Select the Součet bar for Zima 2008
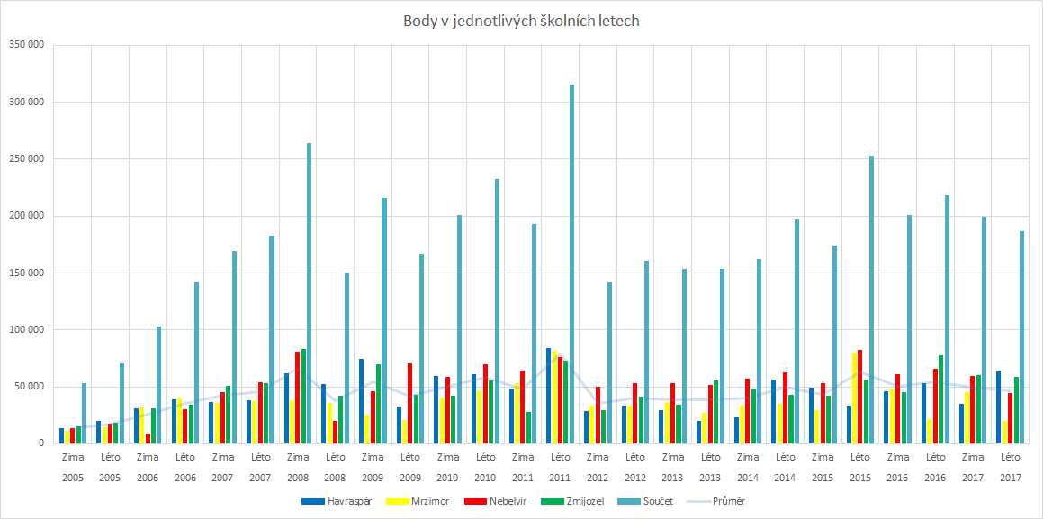The width and height of the screenshot is (1043, 519). tap(309, 293)
